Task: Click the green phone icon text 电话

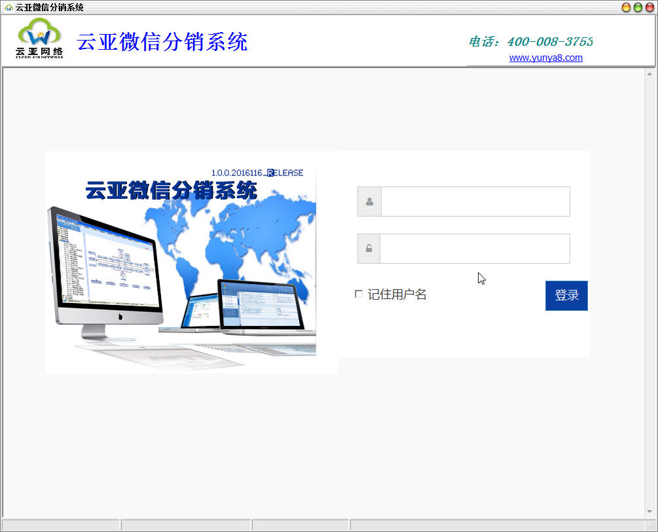Action: click(x=479, y=41)
